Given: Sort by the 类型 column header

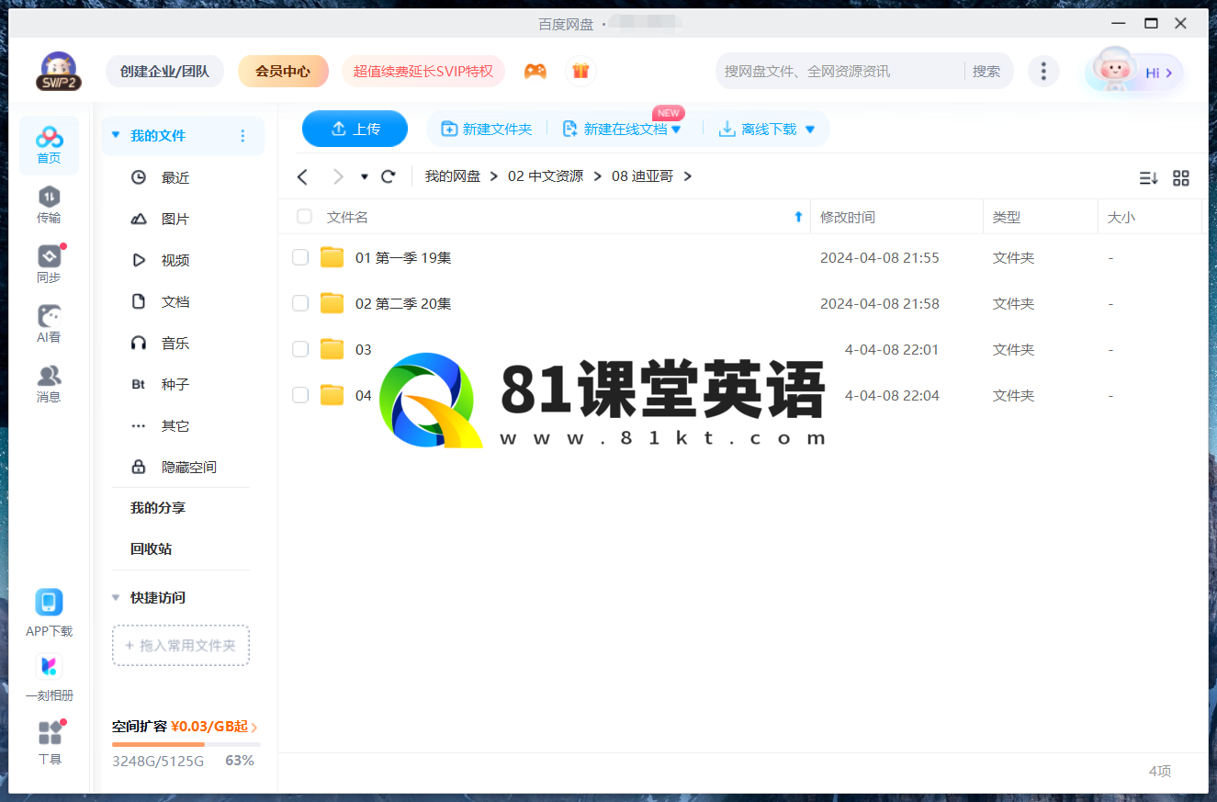Looking at the screenshot, I should pyautogui.click(x=1007, y=217).
